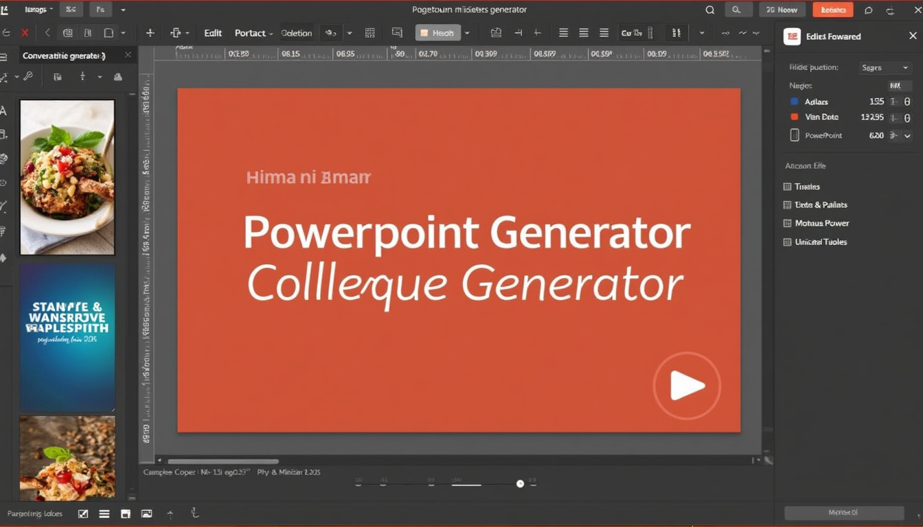Click the Hirma ni Bmarr subtitle on slide

(308, 178)
